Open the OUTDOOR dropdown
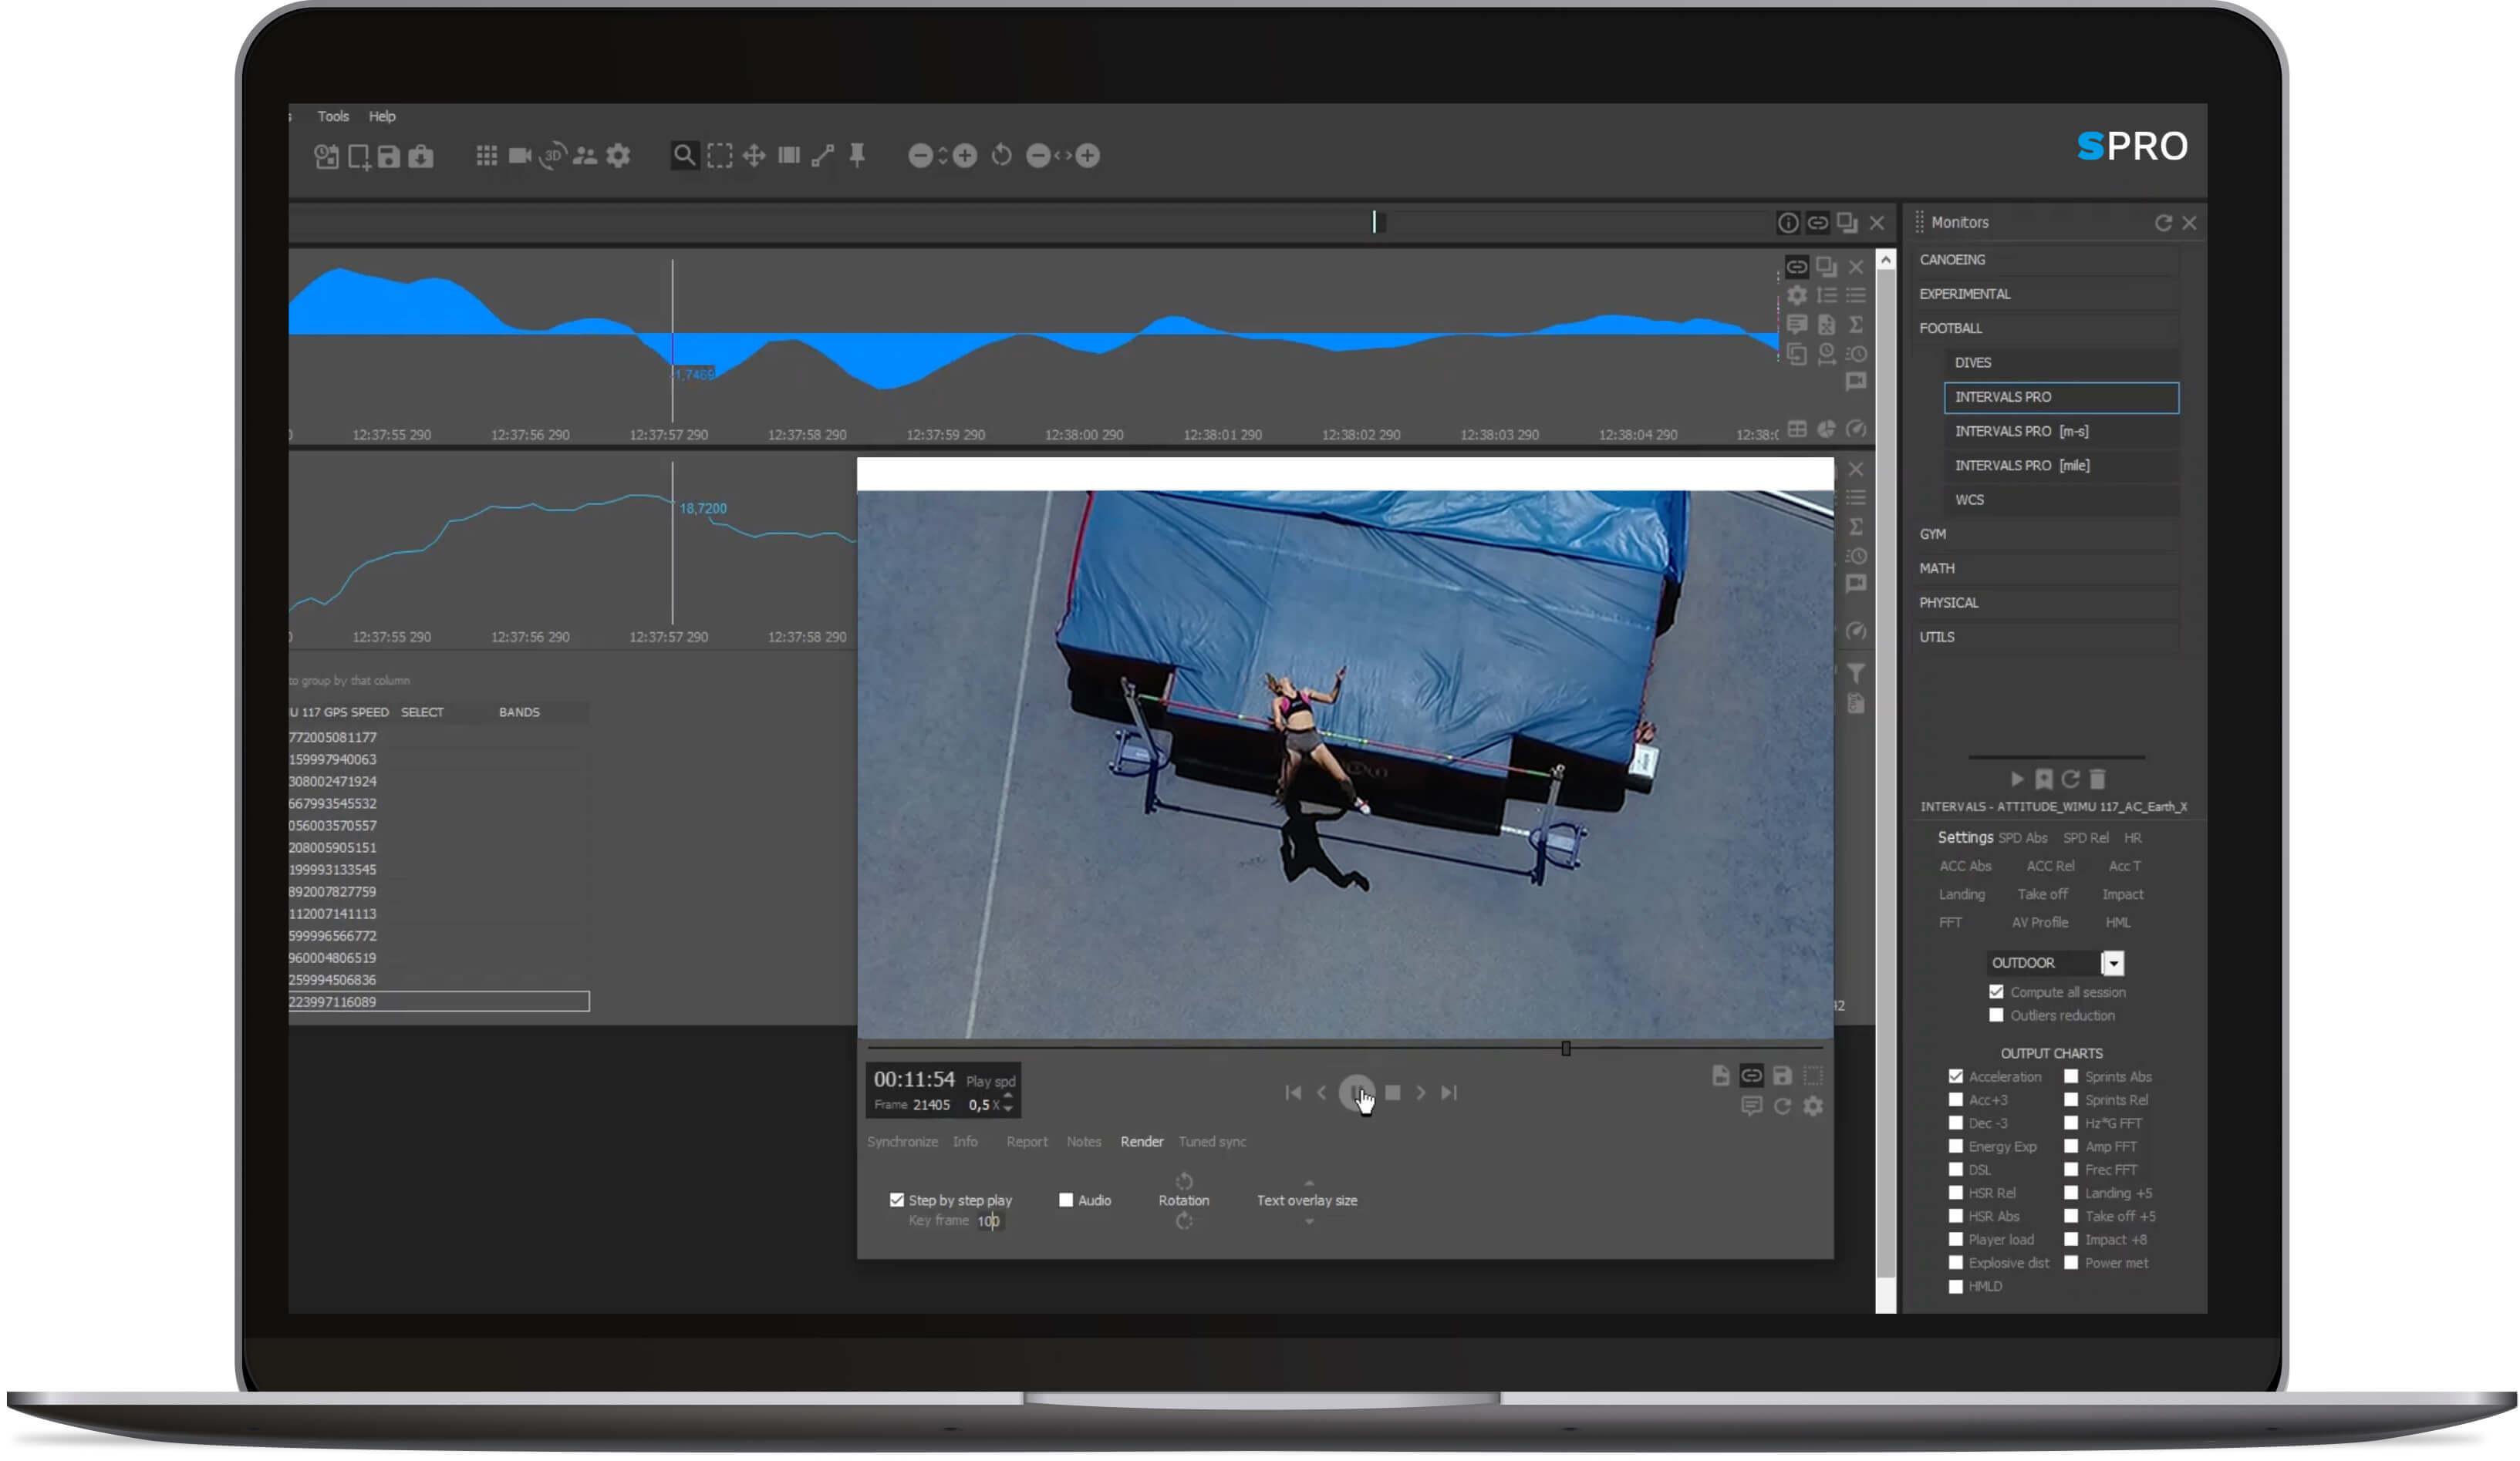 point(2112,964)
